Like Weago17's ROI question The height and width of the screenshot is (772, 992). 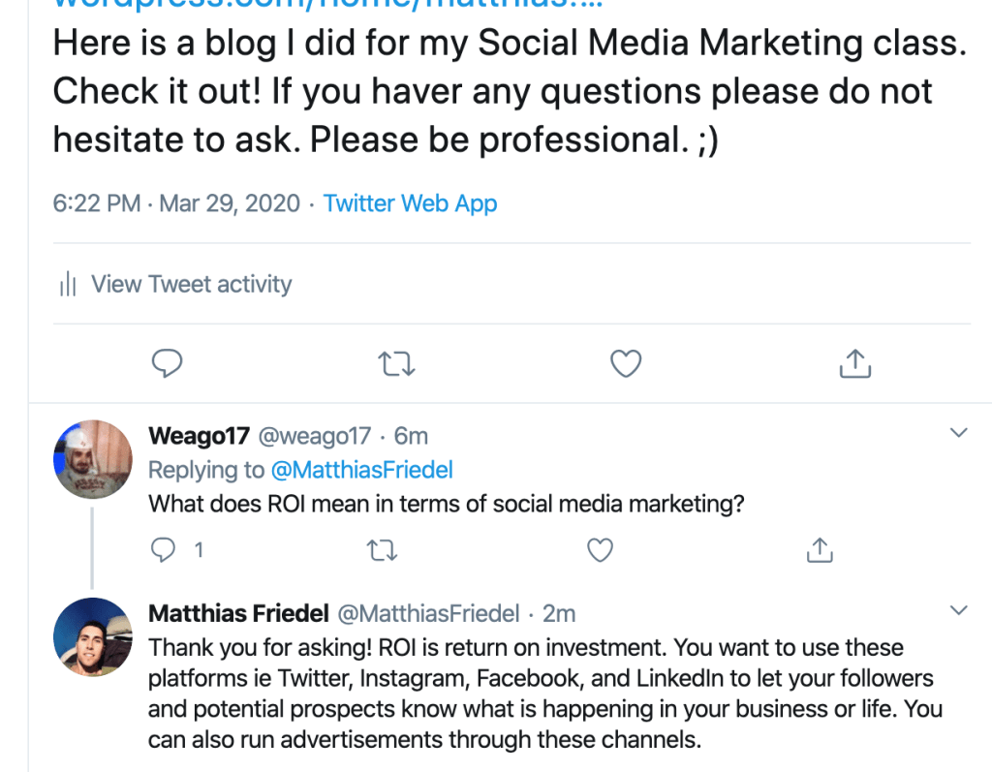601,550
